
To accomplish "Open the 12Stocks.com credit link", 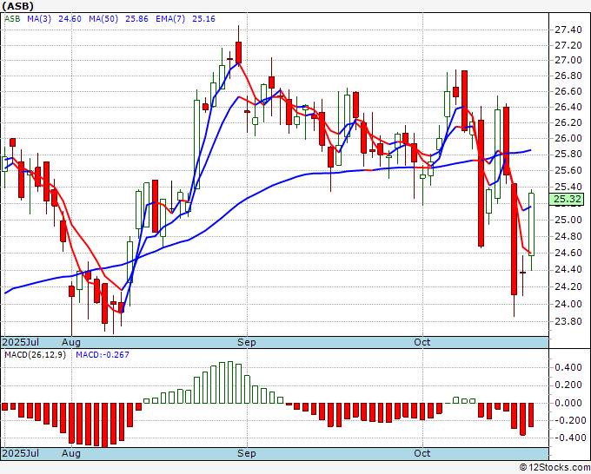I will [x=554, y=468].
